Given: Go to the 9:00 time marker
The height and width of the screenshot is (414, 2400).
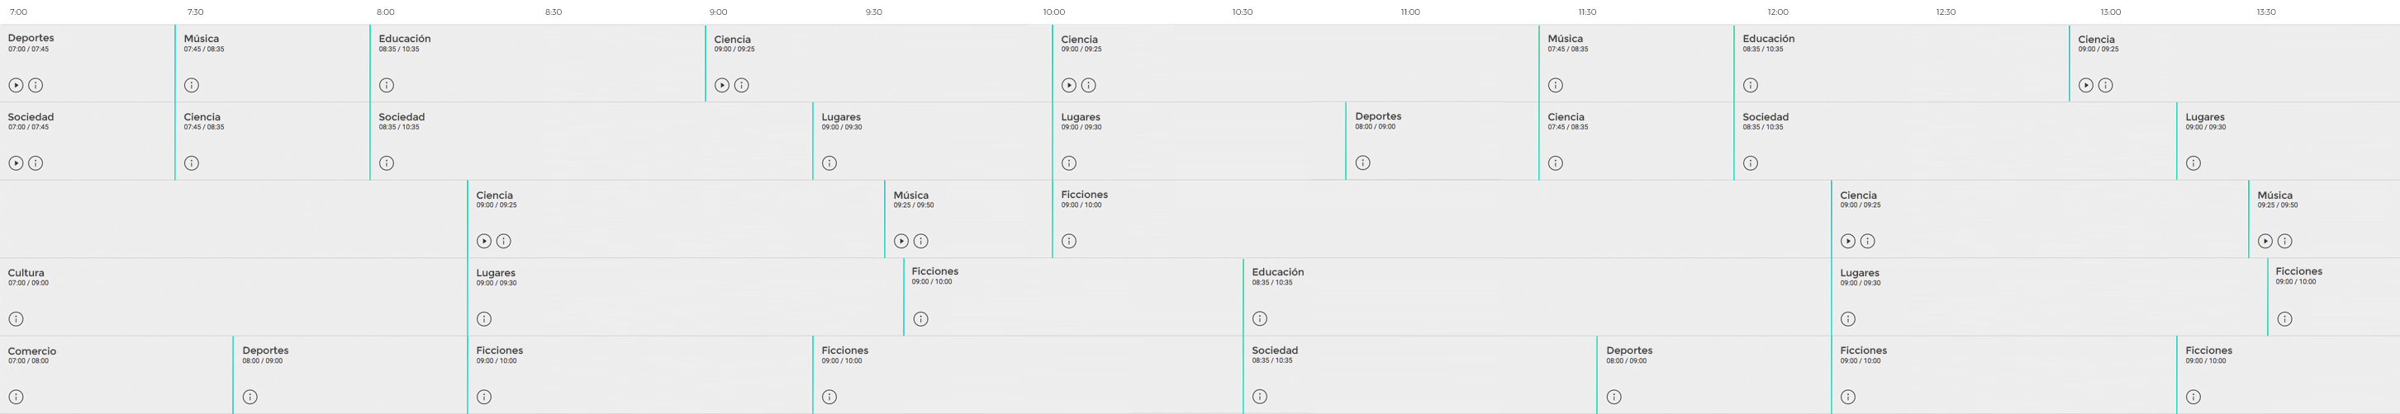Looking at the screenshot, I should point(718,12).
